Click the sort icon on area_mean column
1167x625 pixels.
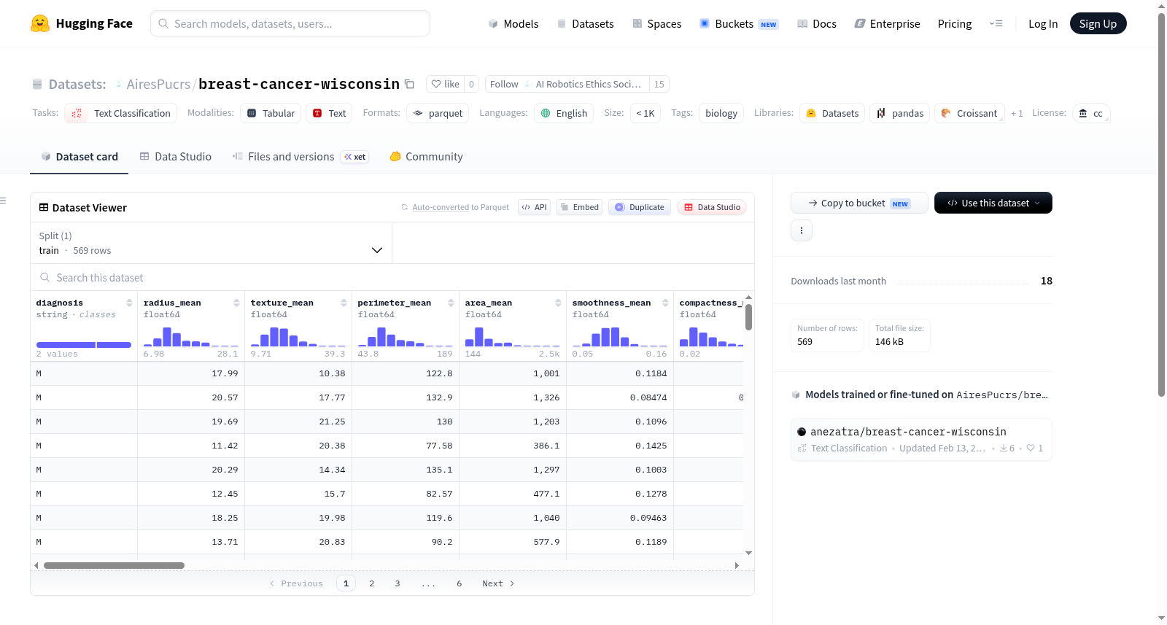[558, 303]
